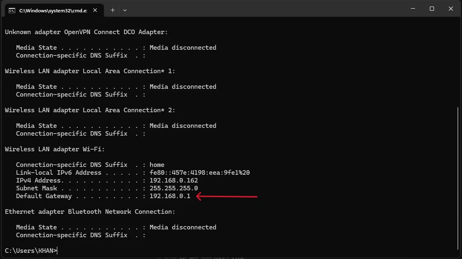
Task: Click the 'IPv4 Address' label text
Action: click(38, 180)
